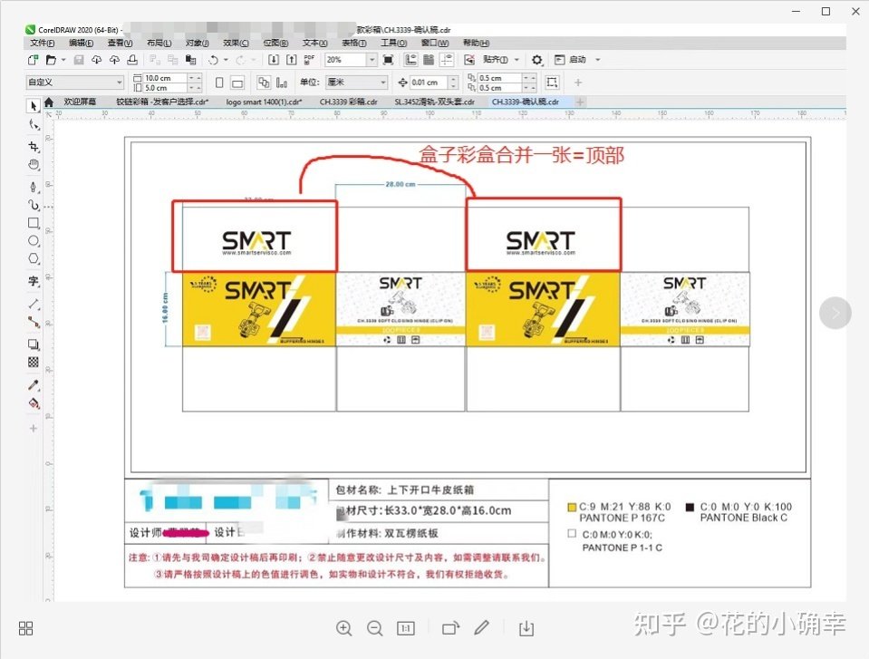The height and width of the screenshot is (659, 869).
Task: Toggle treat-as-filled bounding box icon
Action: point(552,82)
